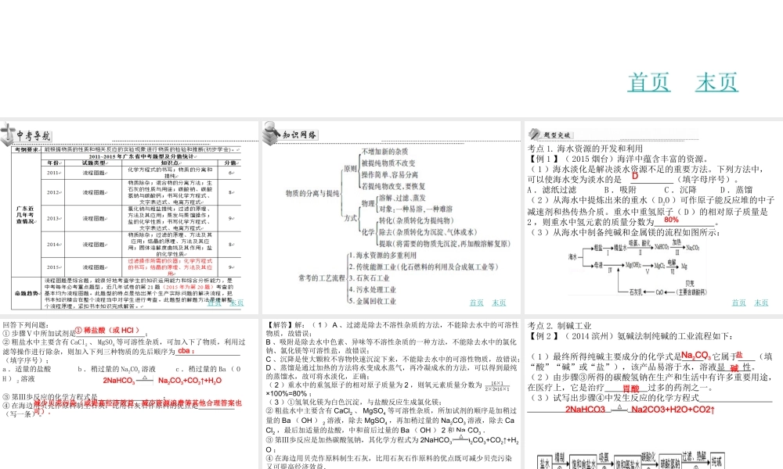
Task: Click the 原则 branch in mind map
Action: tap(350, 169)
